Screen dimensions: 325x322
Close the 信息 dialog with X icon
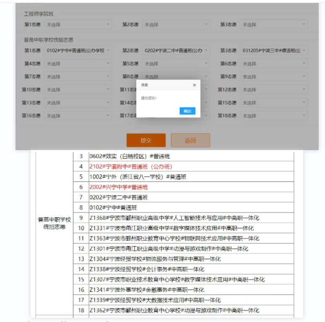tap(194, 85)
